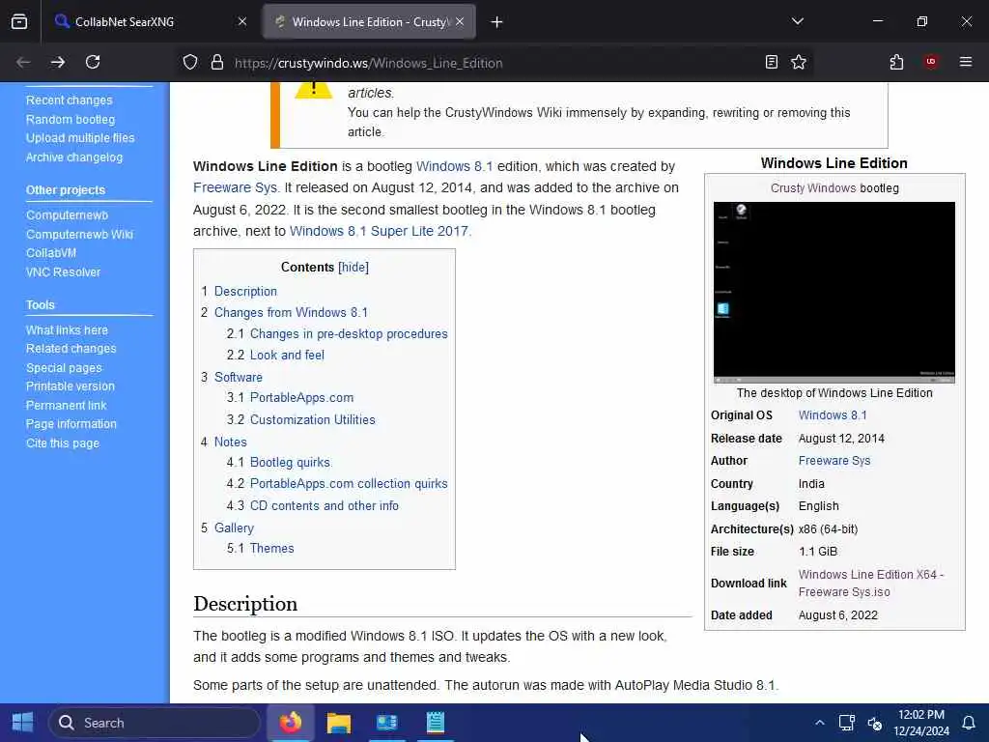Visit Computernewb project link

click(x=67, y=215)
